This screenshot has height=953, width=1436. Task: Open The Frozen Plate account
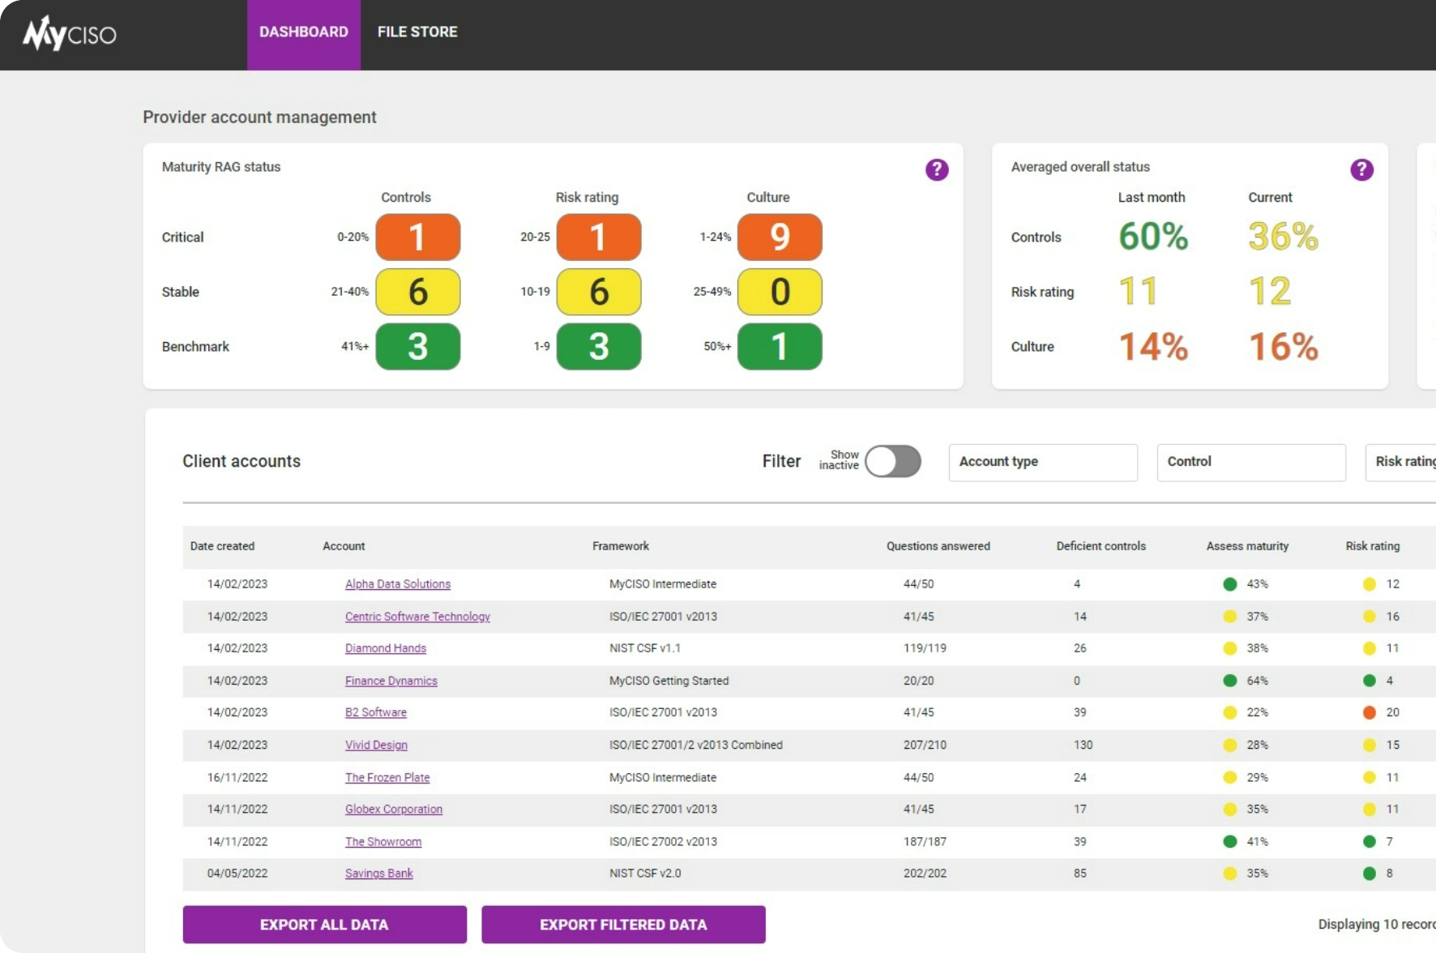pyautogui.click(x=387, y=777)
